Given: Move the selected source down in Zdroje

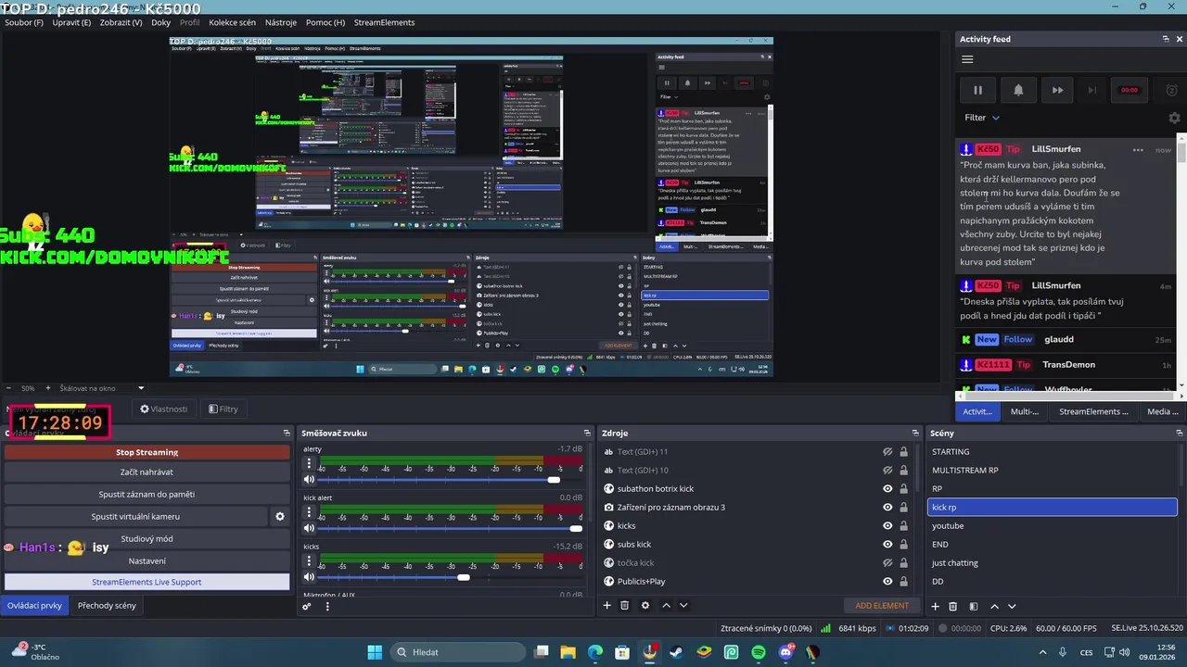Looking at the screenshot, I should tap(683, 606).
